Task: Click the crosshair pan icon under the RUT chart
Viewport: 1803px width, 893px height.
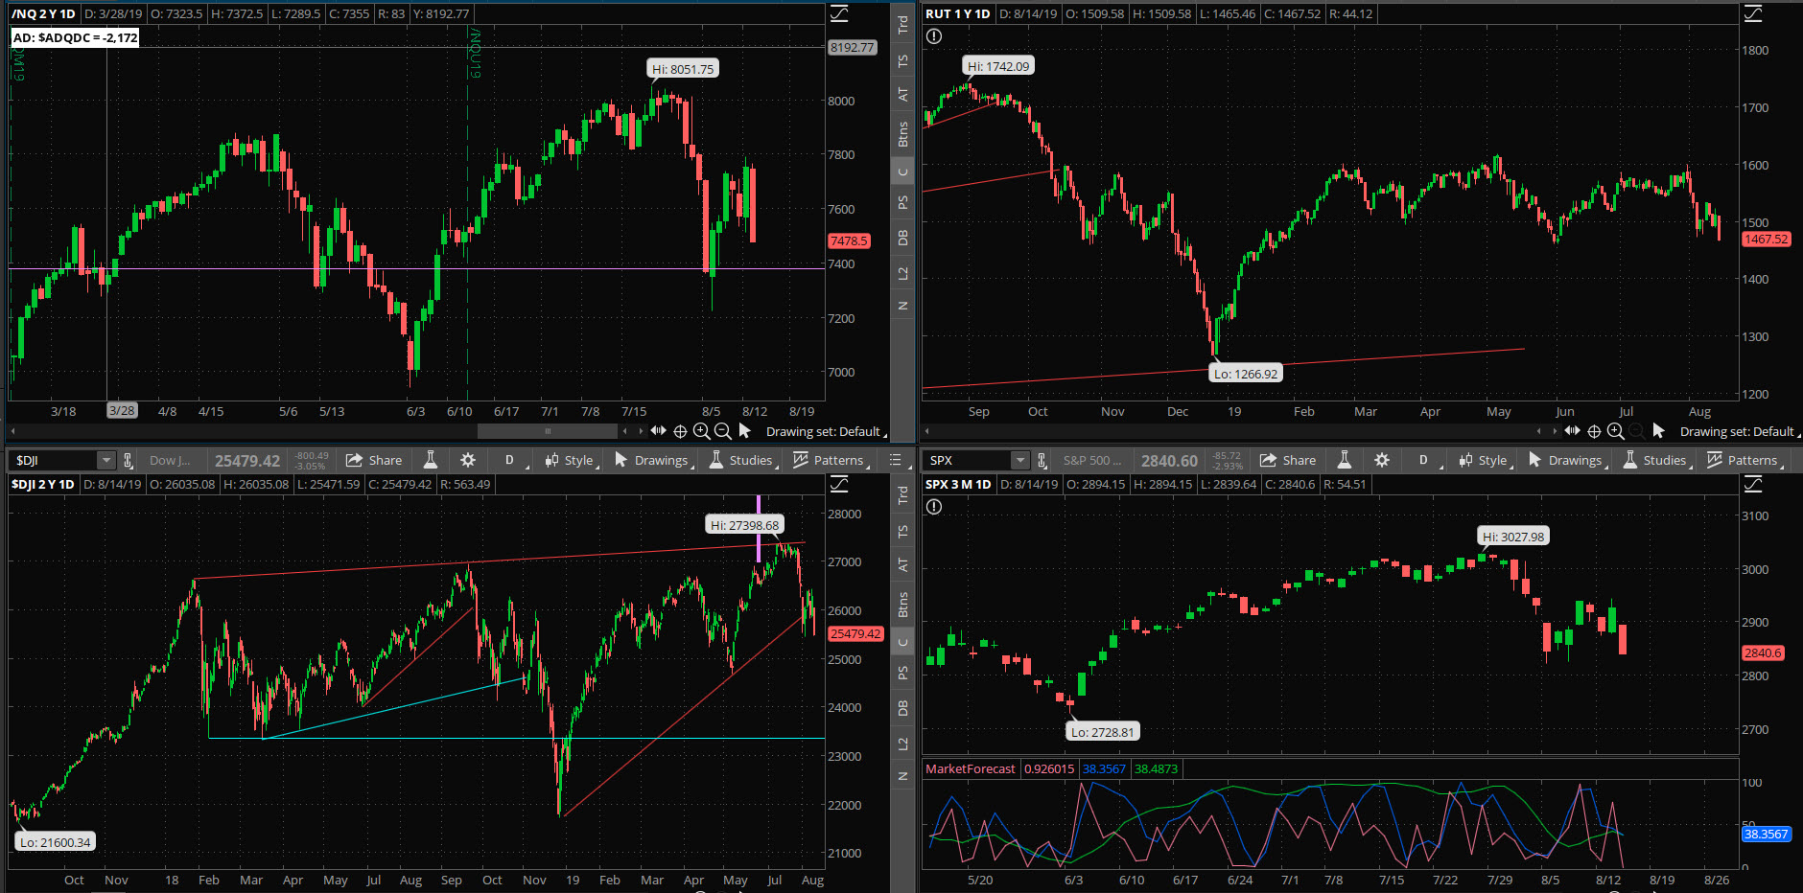Action: (x=1594, y=431)
